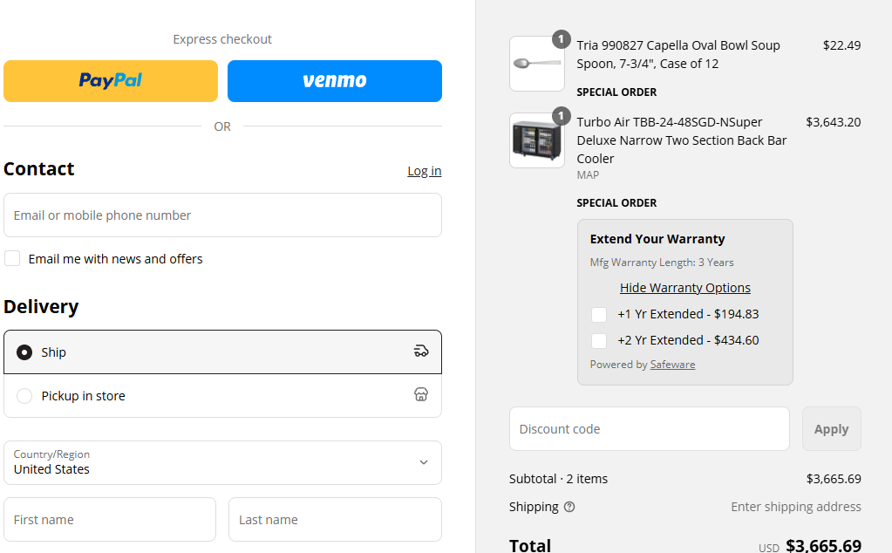Open the Log in link
The height and width of the screenshot is (553, 892).
[x=425, y=171]
